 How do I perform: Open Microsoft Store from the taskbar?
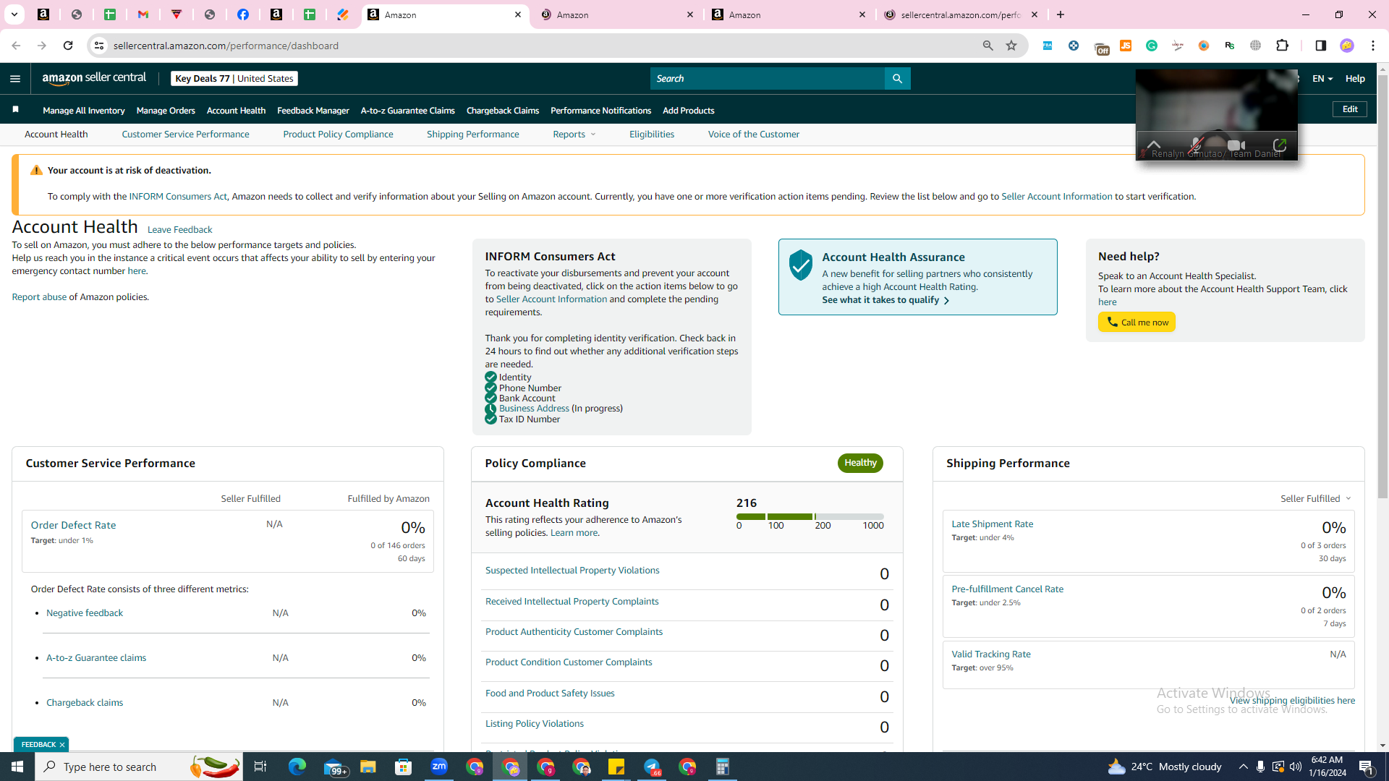click(404, 767)
